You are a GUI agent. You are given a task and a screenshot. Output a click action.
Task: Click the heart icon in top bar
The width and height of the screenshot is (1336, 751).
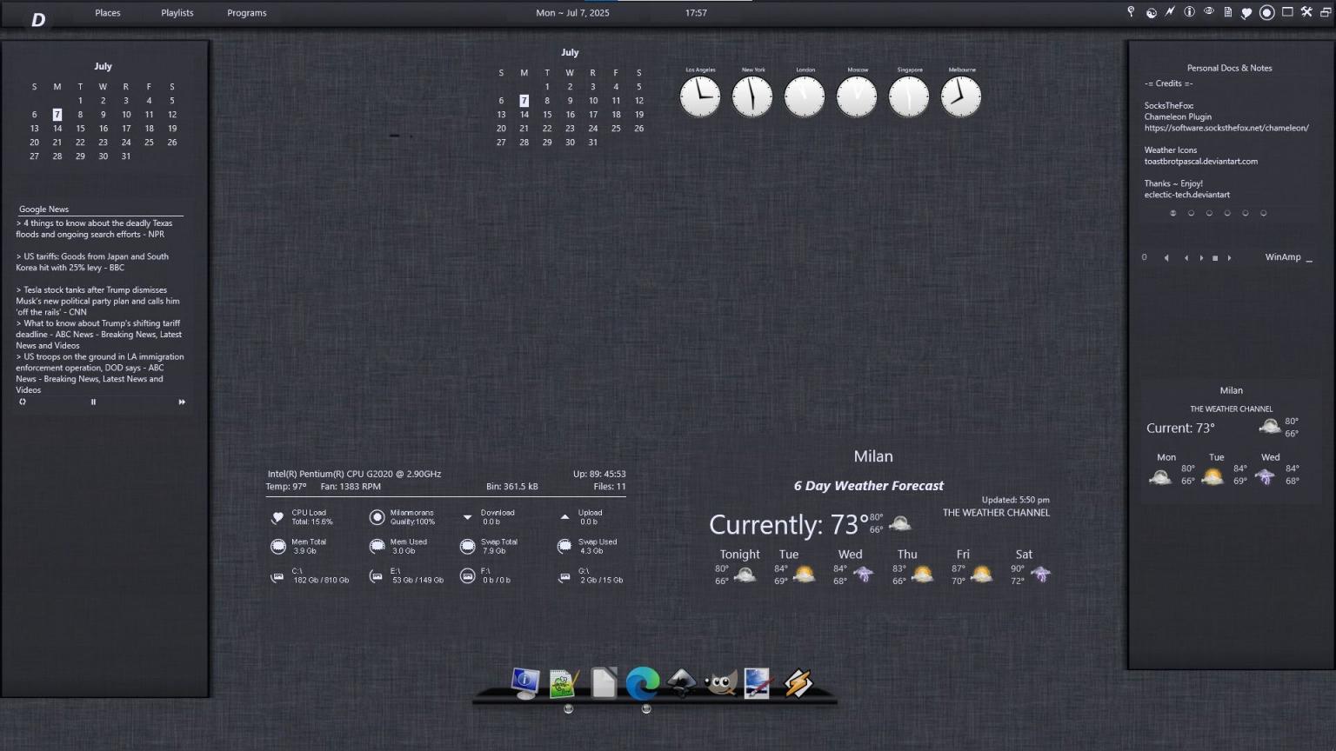[x=1246, y=12]
